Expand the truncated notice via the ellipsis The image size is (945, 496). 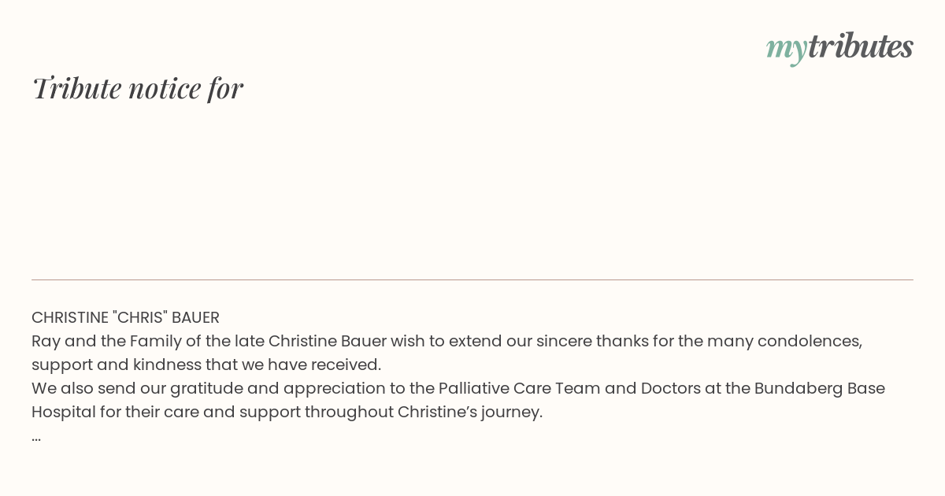point(36,437)
